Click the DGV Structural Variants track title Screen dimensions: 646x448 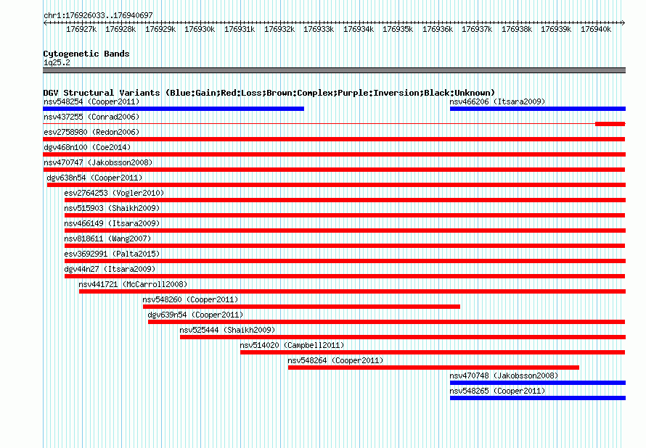(269, 93)
